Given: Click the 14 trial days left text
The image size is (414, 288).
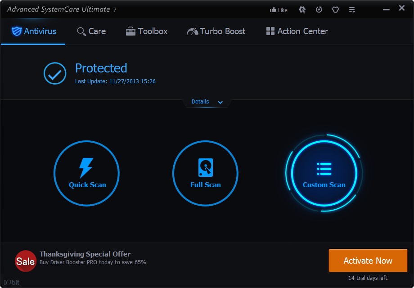Looking at the screenshot, I should click(x=368, y=278).
